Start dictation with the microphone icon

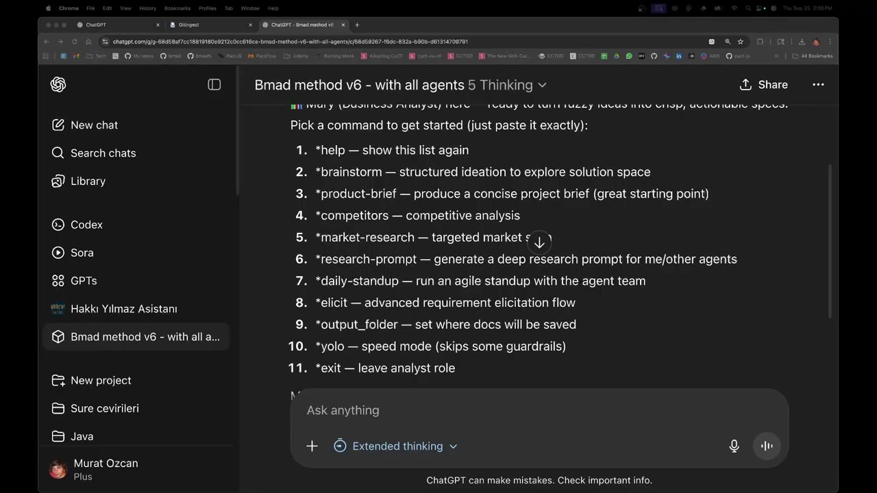click(734, 446)
